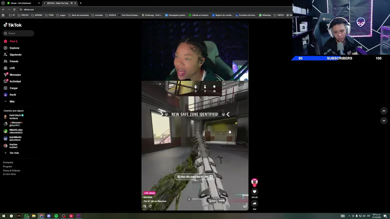Click the Cargar upload option
Viewport: 390px width, 219px height.
tap(11, 88)
